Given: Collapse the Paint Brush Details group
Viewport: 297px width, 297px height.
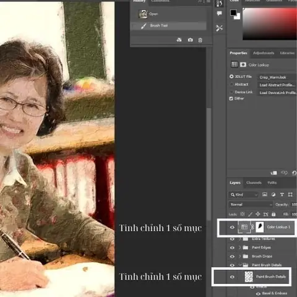Looking at the screenshot, I should (240, 265).
